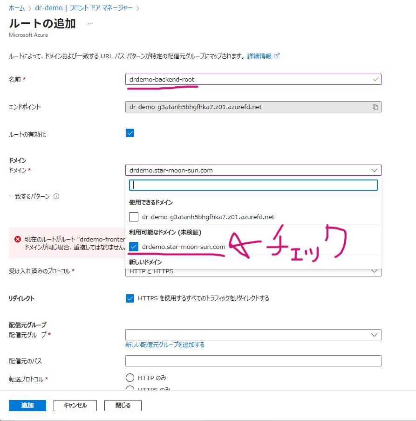Copy the endpoint hostname to clipboard

[x=375, y=107]
